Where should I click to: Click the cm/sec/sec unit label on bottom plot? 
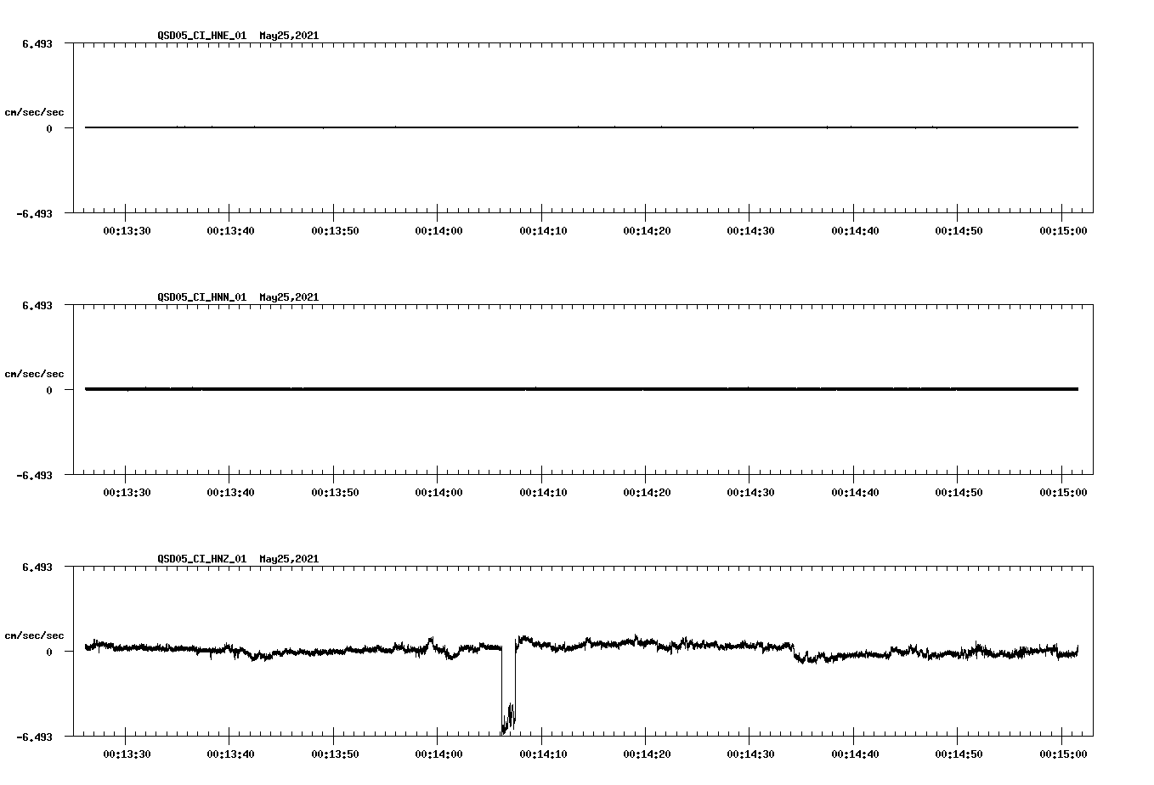(x=35, y=634)
